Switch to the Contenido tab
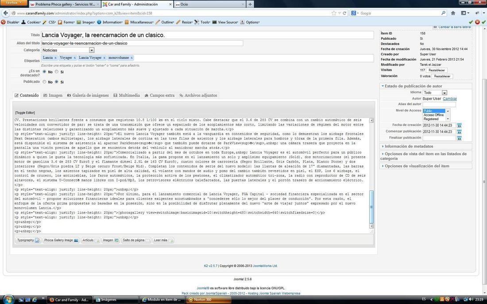This screenshot has height=304, width=487. point(27,95)
